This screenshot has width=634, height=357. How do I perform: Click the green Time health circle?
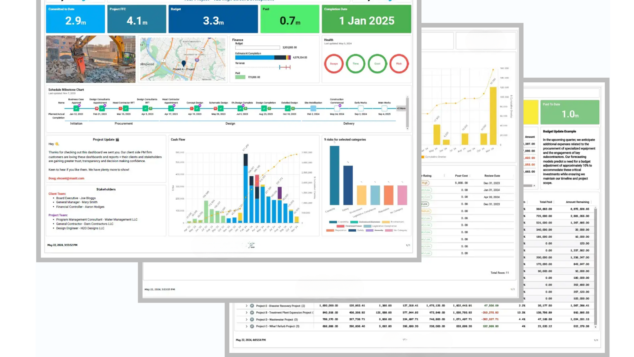356,63
